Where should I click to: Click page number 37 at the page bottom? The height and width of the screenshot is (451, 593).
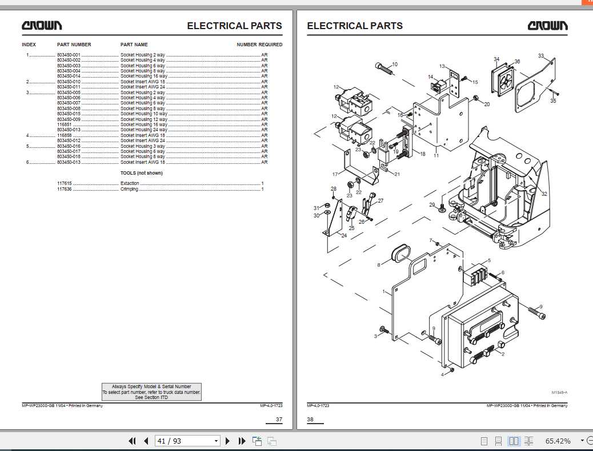[x=279, y=419]
